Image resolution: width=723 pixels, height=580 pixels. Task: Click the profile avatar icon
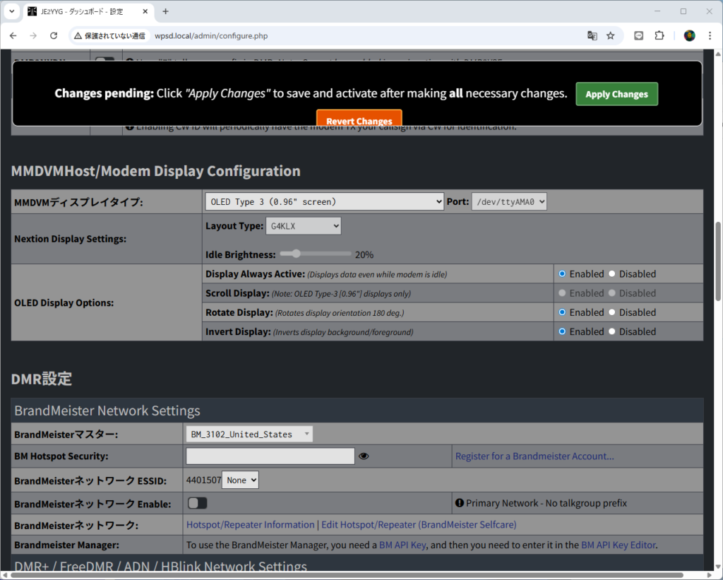[690, 36]
